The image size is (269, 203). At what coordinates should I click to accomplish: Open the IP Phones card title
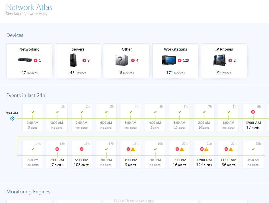[224, 49]
